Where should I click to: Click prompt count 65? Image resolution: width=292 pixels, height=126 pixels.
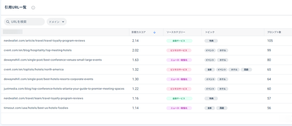pos(269,70)
